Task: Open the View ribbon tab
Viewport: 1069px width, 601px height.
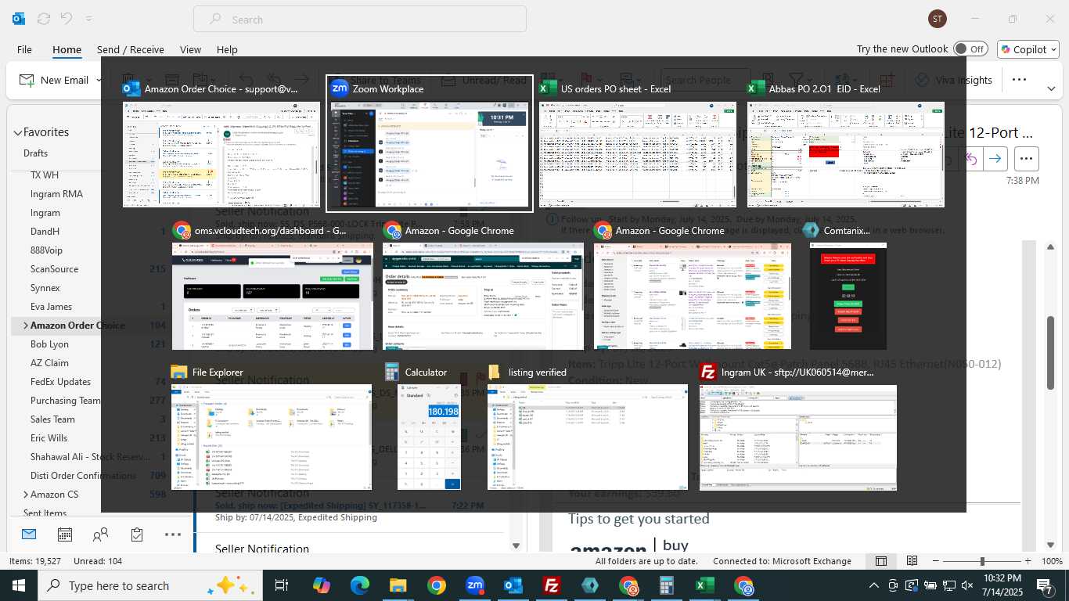Action: tap(190, 49)
